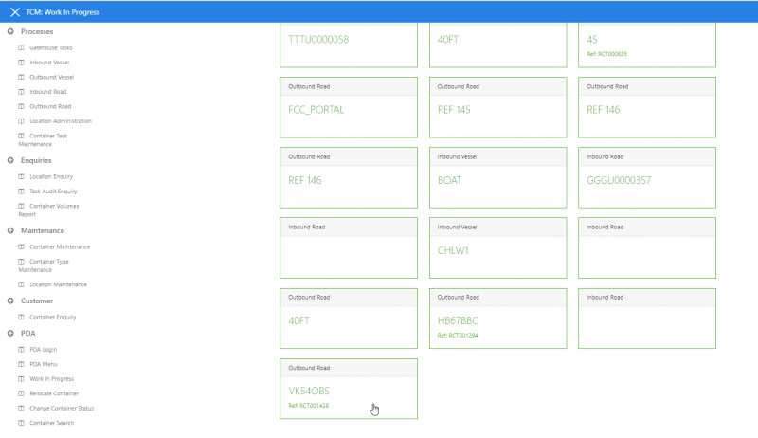This screenshot has height=438, width=758.
Task: Click the icon next to Container Search
Action: coord(21,423)
